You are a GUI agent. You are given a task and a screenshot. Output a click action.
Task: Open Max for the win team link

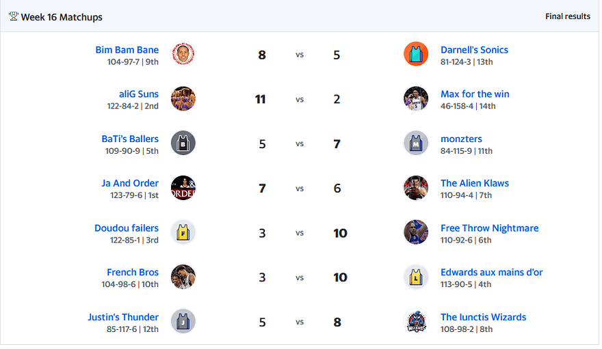coord(475,94)
